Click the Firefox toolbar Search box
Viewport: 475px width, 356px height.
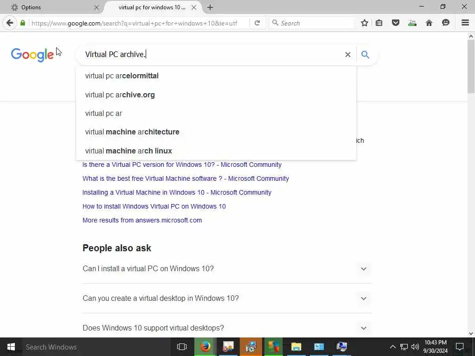[x=311, y=23]
